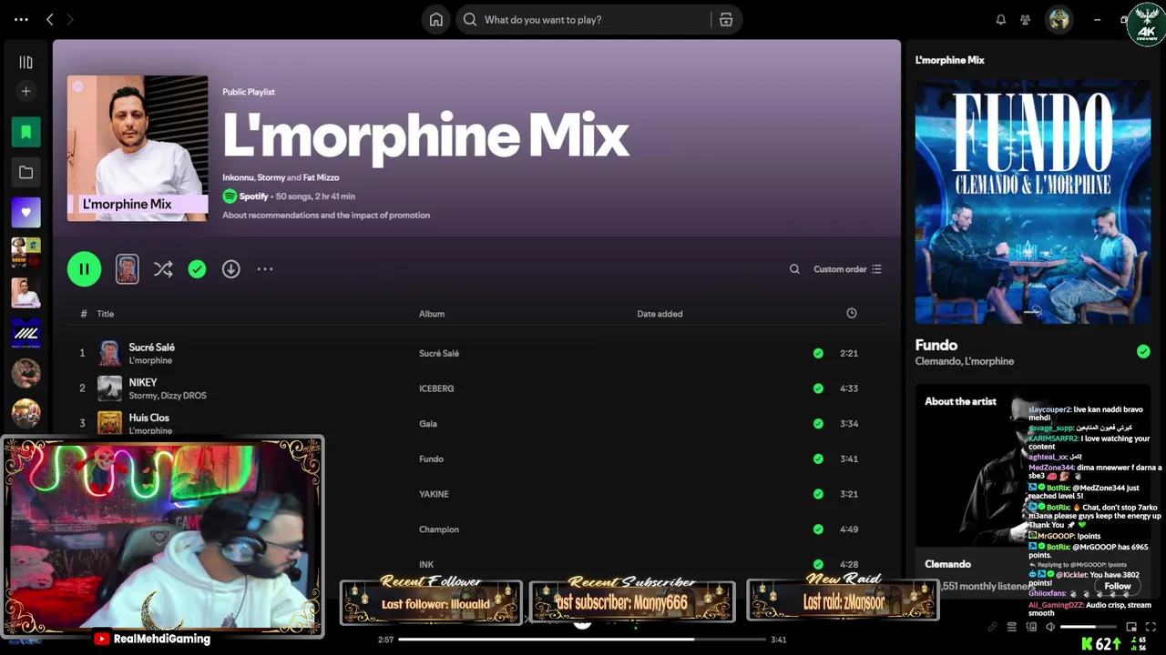
Task: Open the blue striped-logo playlist in the sidebar
Action: coord(26,333)
